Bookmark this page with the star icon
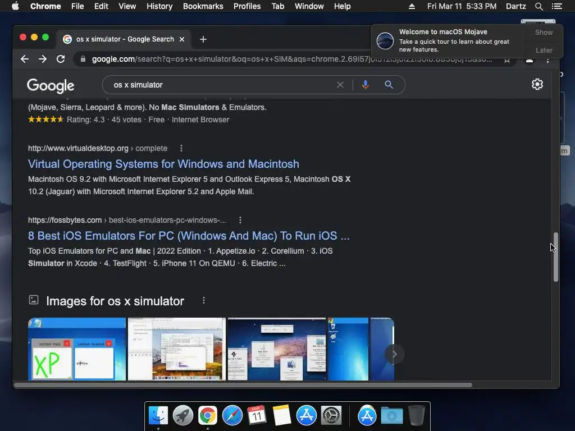575x431 pixels. click(507, 61)
